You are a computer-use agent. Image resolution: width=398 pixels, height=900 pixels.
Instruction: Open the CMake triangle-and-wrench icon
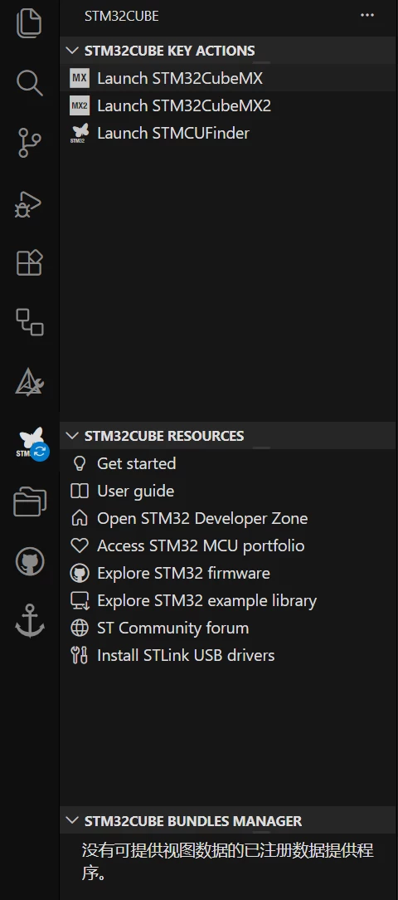tap(29, 382)
